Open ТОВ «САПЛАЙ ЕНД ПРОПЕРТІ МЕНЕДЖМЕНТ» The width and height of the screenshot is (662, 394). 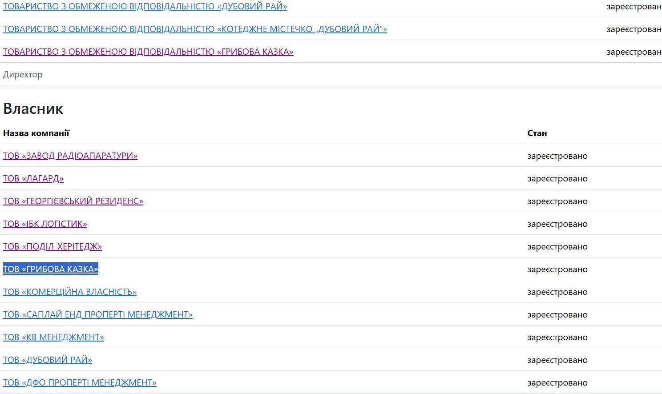[x=98, y=314]
